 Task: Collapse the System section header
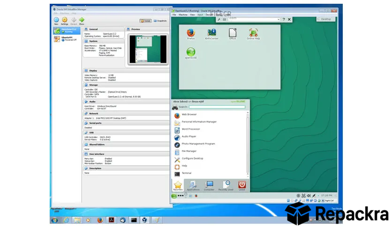click(104, 41)
